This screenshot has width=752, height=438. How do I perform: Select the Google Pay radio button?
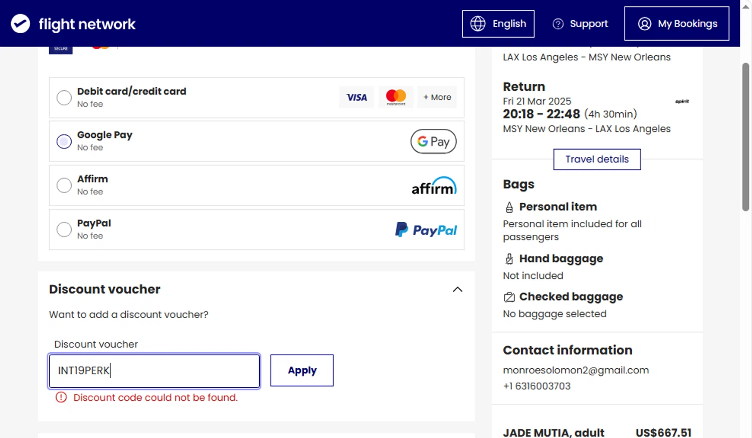pyautogui.click(x=64, y=141)
